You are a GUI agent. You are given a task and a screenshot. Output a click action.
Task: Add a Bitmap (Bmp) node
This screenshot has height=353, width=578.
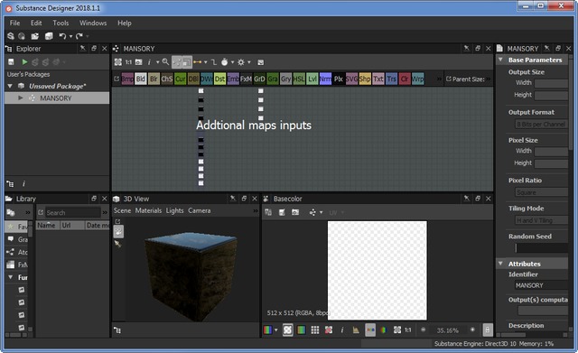point(127,79)
